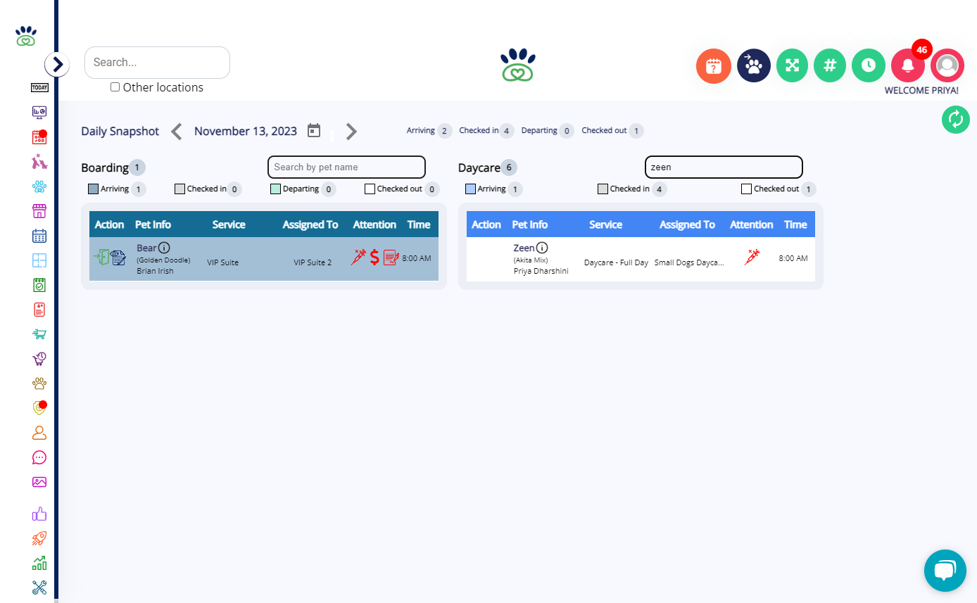Toggle Boarding Checked out filter checkbox

[x=370, y=189]
